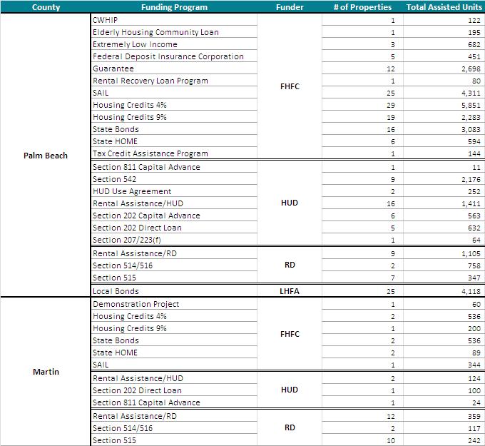Select Section 202 Capital Advance cell
485x446 pixels.
174,216
